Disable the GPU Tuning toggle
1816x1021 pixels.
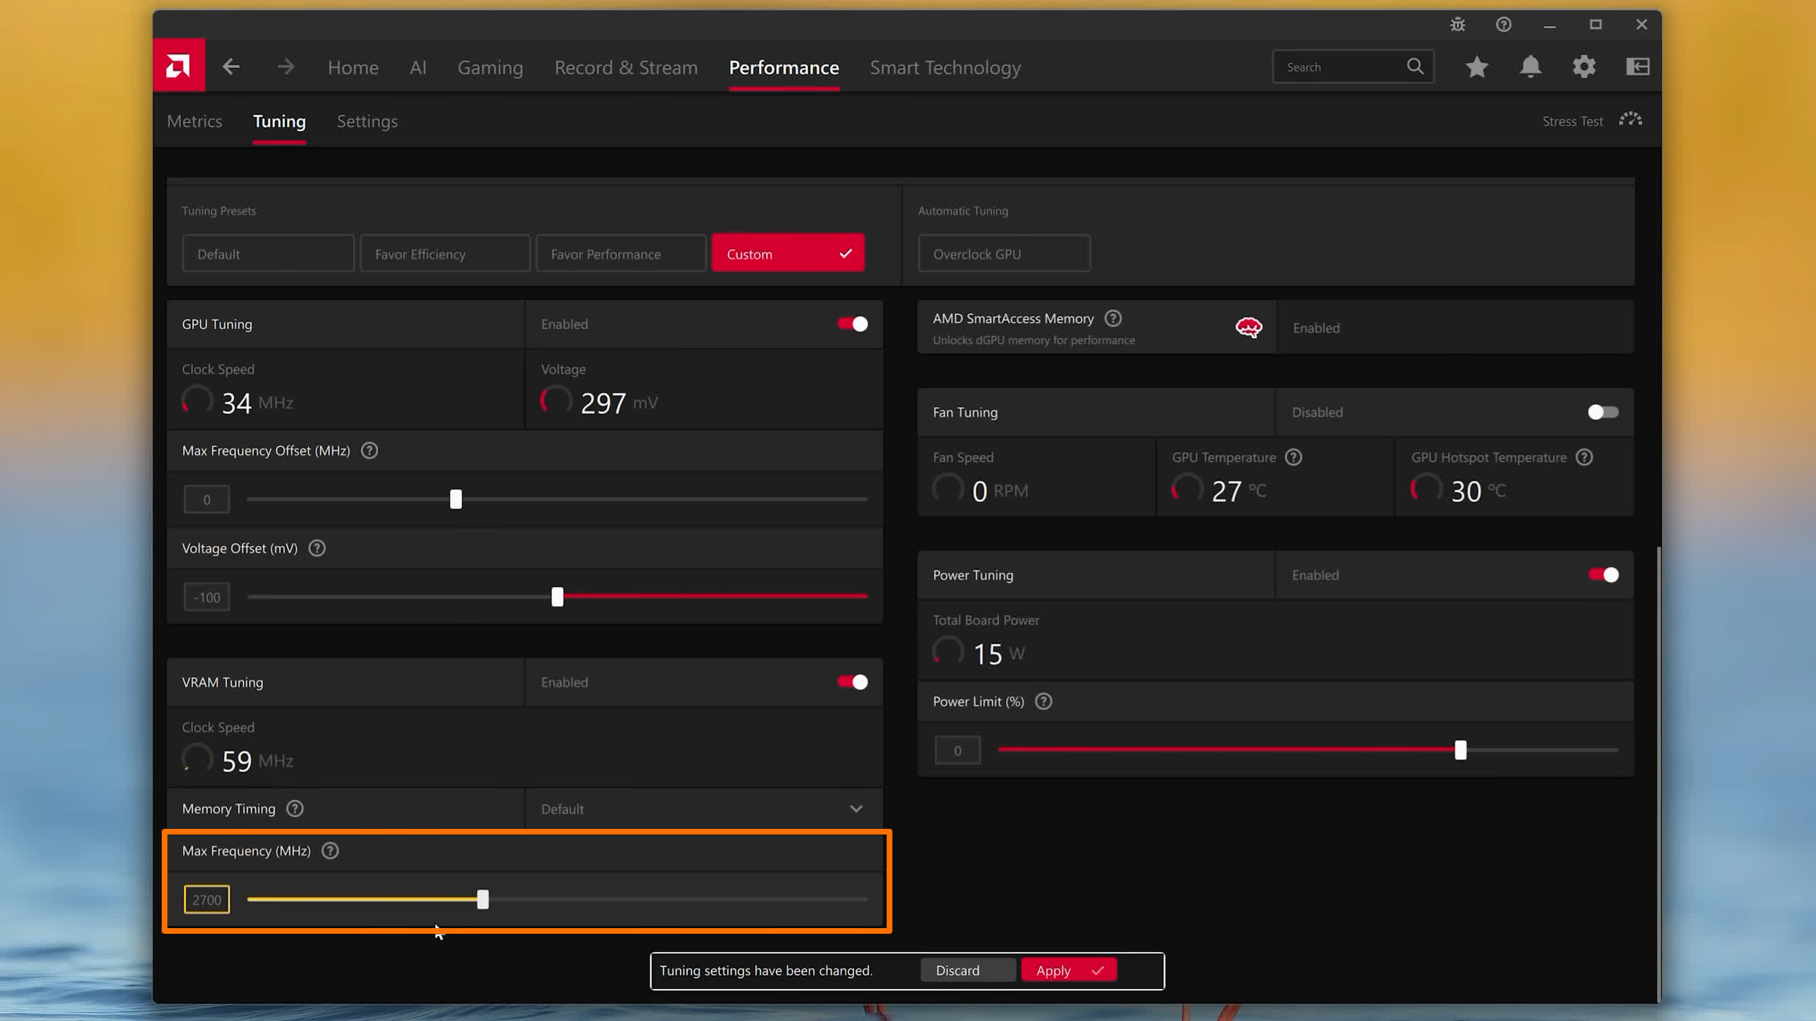853,324
